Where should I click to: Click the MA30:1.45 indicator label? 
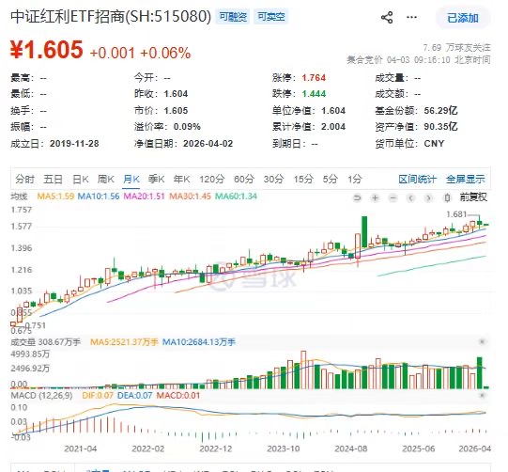(190, 197)
